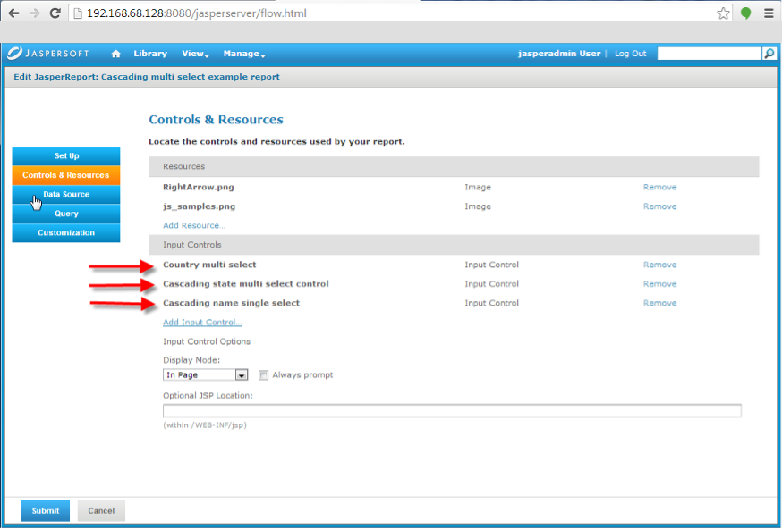Open the RightArrow.png resource

tap(199, 188)
